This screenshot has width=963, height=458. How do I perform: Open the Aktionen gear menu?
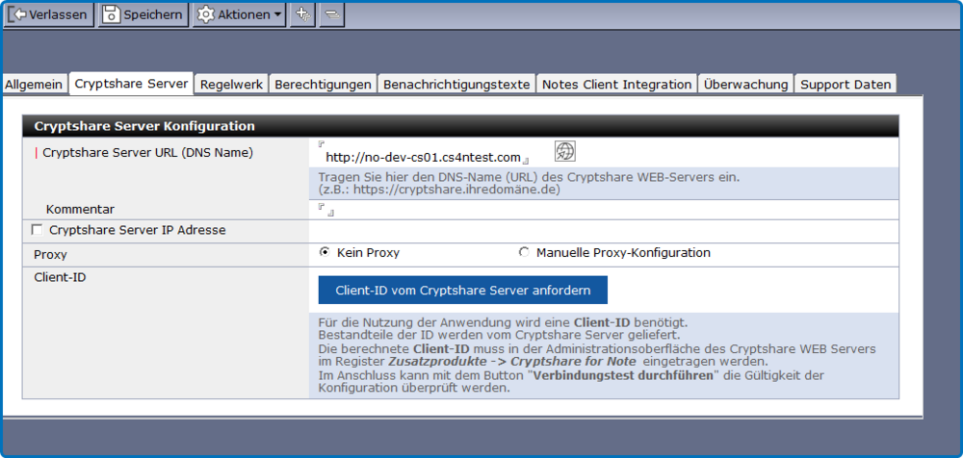click(239, 14)
